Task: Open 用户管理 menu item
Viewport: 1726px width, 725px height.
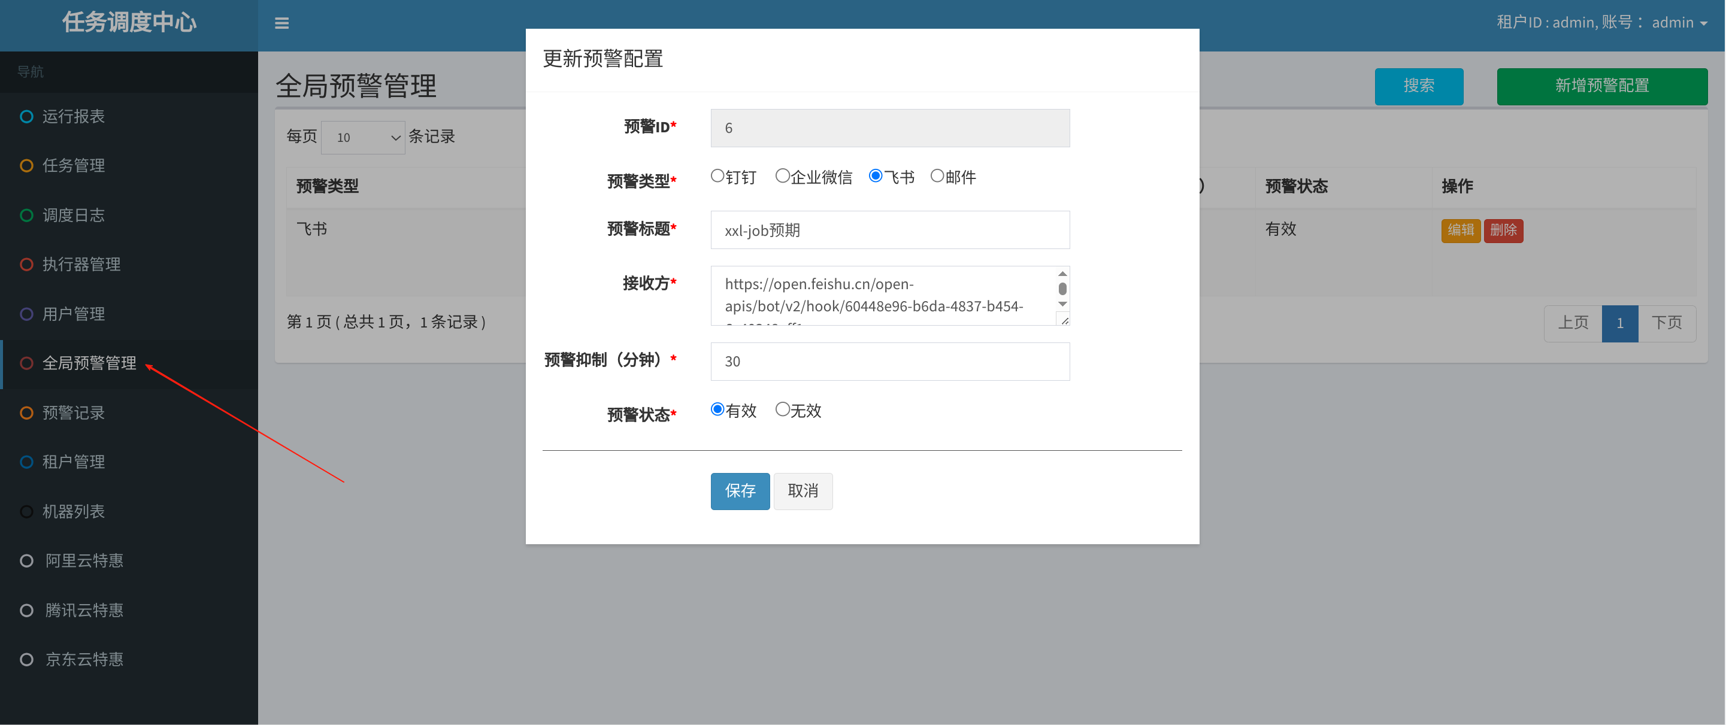Action: (x=74, y=314)
